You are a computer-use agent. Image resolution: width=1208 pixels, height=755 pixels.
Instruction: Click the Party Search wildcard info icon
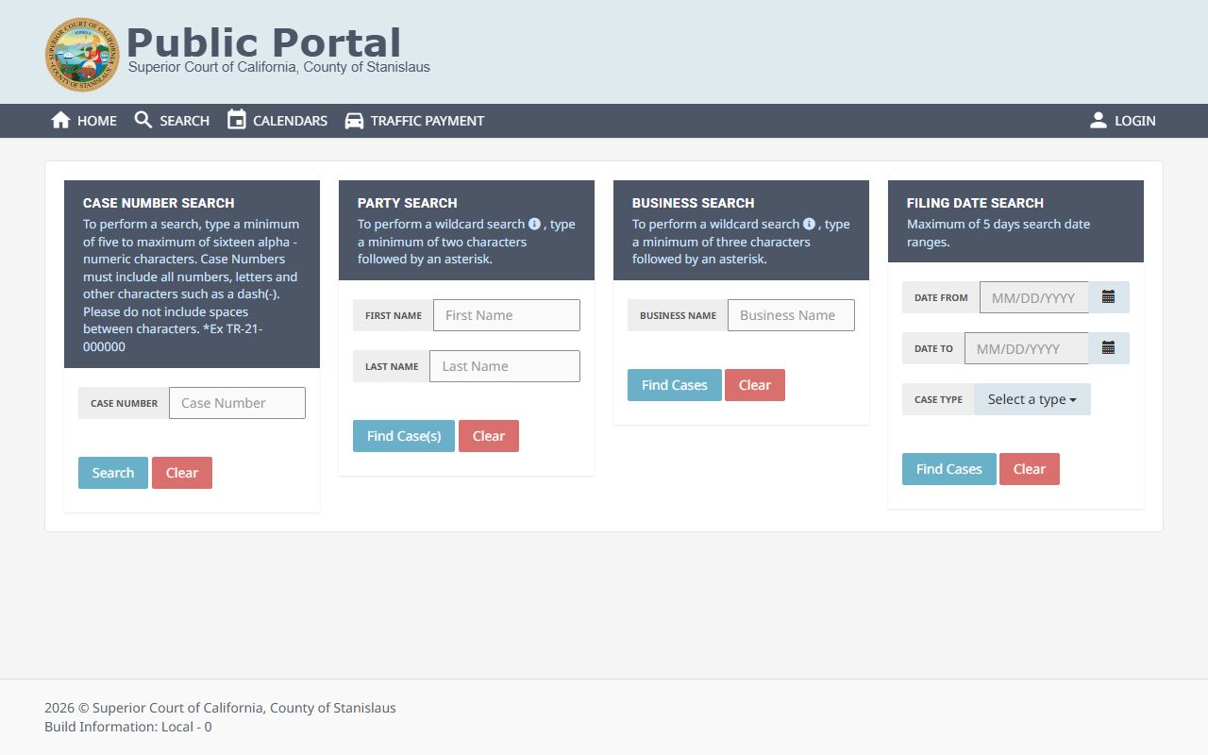click(534, 224)
